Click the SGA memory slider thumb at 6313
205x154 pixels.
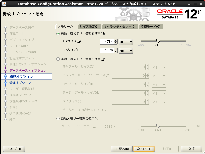coord(158,41)
